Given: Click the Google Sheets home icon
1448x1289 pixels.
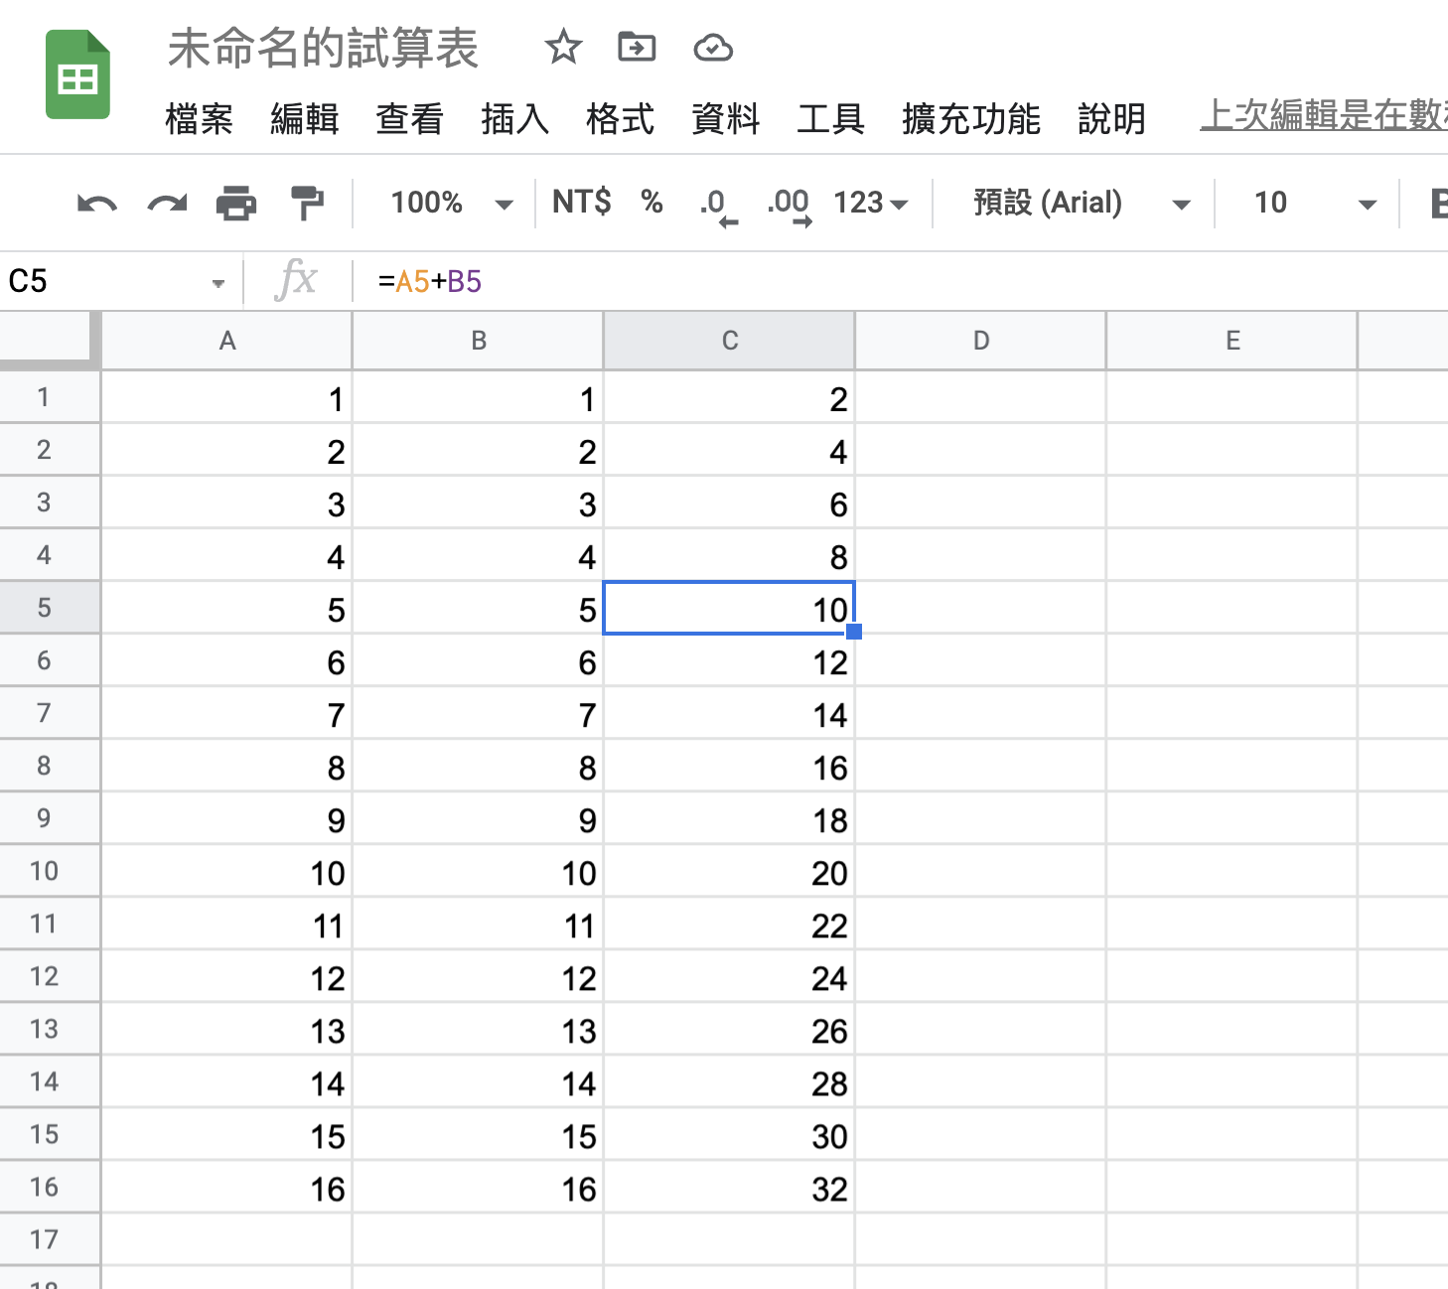Looking at the screenshot, I should pyautogui.click(x=77, y=74).
